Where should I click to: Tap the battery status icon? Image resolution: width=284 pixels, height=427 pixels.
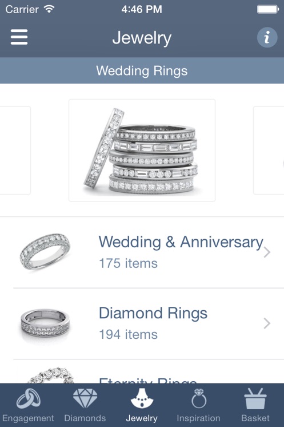(268, 9)
